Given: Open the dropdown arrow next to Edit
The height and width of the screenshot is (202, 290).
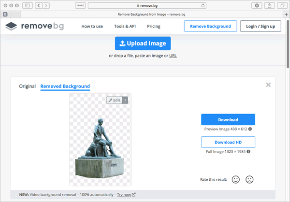Looking at the screenshot, I should click(x=125, y=100).
